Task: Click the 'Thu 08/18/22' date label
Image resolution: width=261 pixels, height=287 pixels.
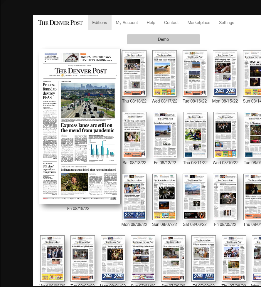Action: [134, 101]
